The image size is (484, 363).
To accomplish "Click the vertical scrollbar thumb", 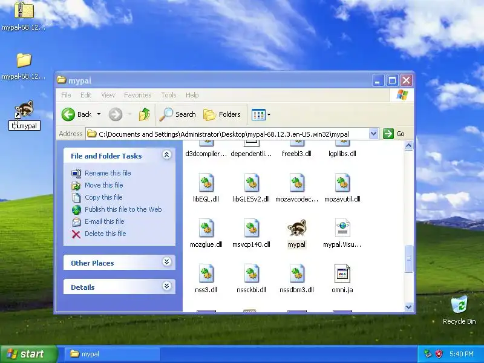I will pos(409,259).
